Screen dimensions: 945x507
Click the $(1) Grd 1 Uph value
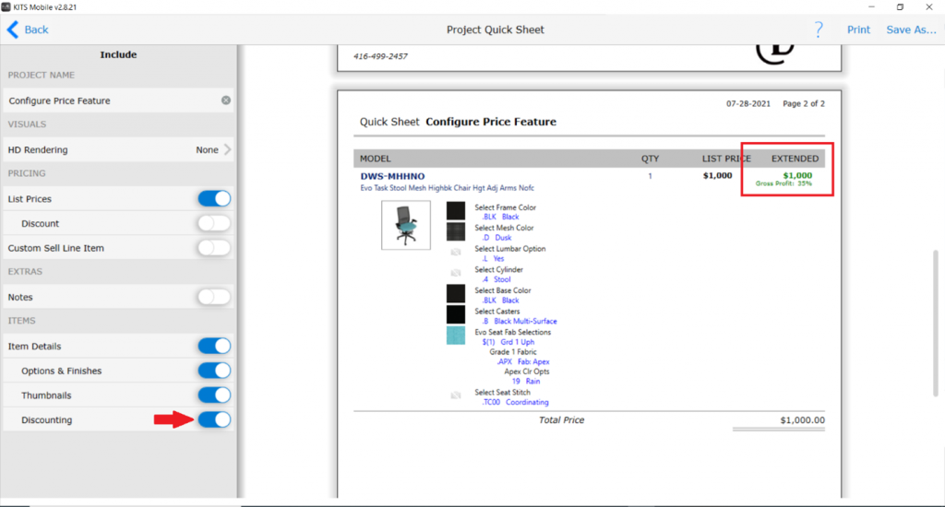pyautogui.click(x=508, y=341)
